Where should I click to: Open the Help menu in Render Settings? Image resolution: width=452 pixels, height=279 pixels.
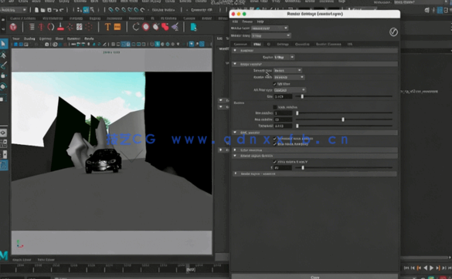260,22
